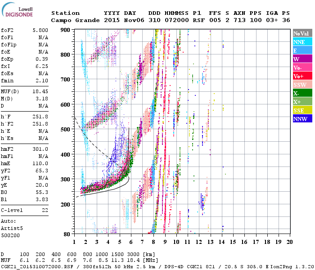315x270 pixels.
Task: Click the AXN value 713
Action: [x=239, y=20]
